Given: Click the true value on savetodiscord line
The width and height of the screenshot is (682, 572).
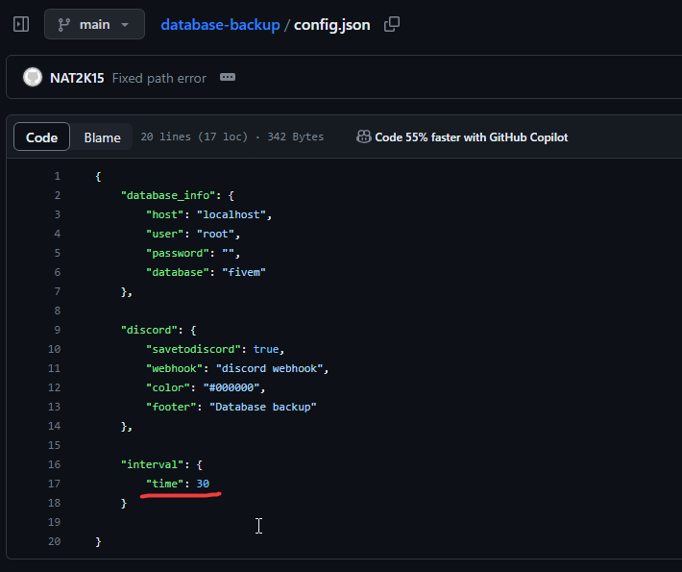Looking at the screenshot, I should pyautogui.click(x=266, y=349).
